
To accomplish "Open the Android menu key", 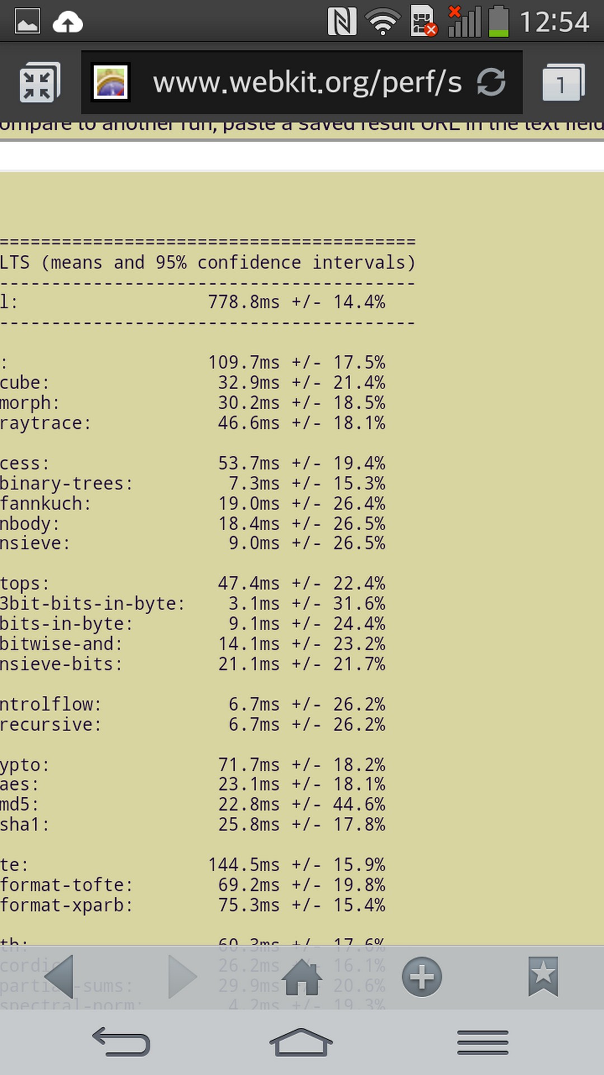I will (482, 1043).
